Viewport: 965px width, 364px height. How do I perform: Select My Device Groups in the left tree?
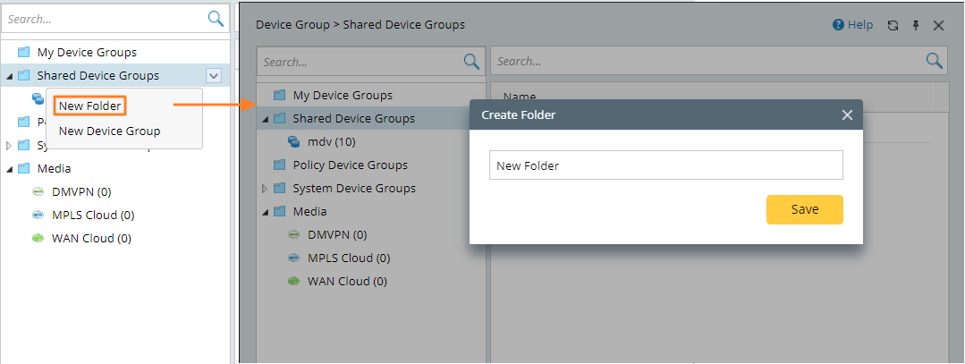(86, 52)
